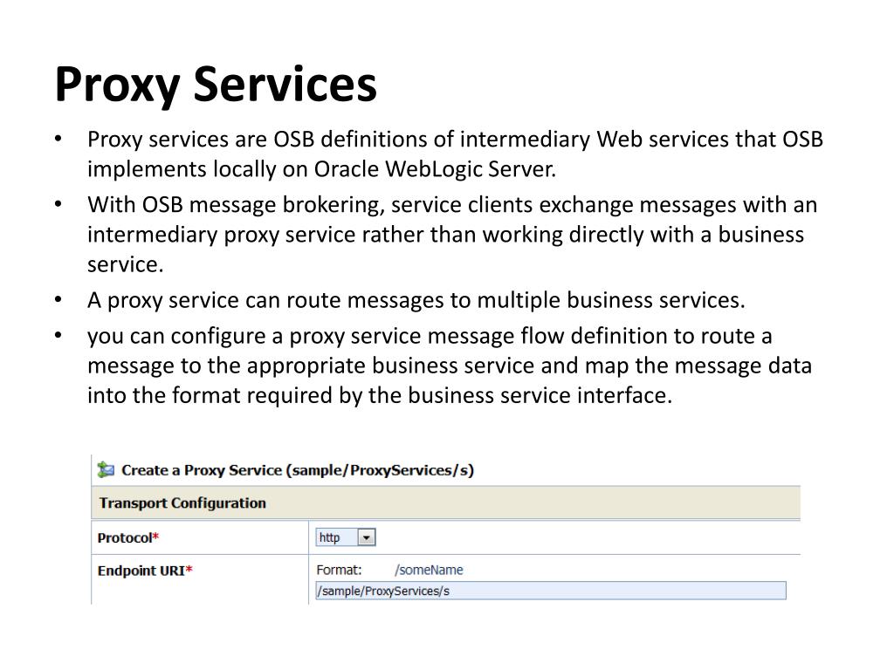Screen dimensions: 894x670
Task: Click the bullet 'A proxy service can route messages'
Action: [x=416, y=300]
